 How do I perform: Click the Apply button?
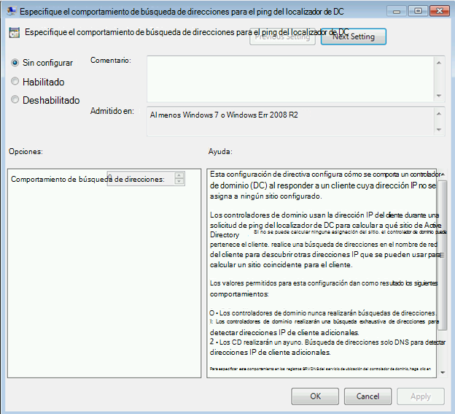(x=421, y=396)
